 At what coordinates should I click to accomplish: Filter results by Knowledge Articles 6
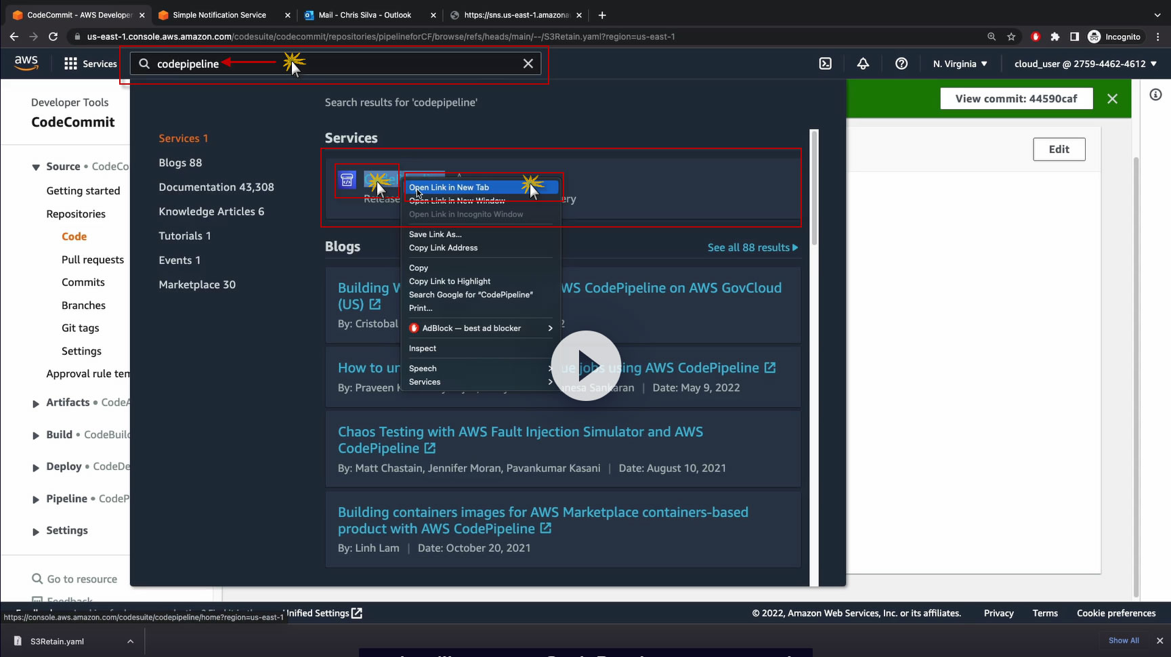(211, 211)
